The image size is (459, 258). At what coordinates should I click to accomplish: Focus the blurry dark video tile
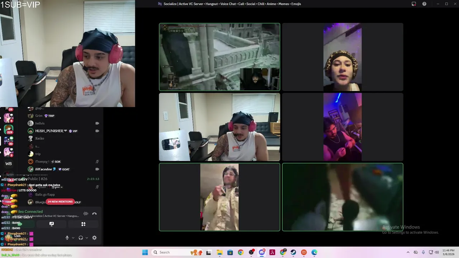coord(342,197)
